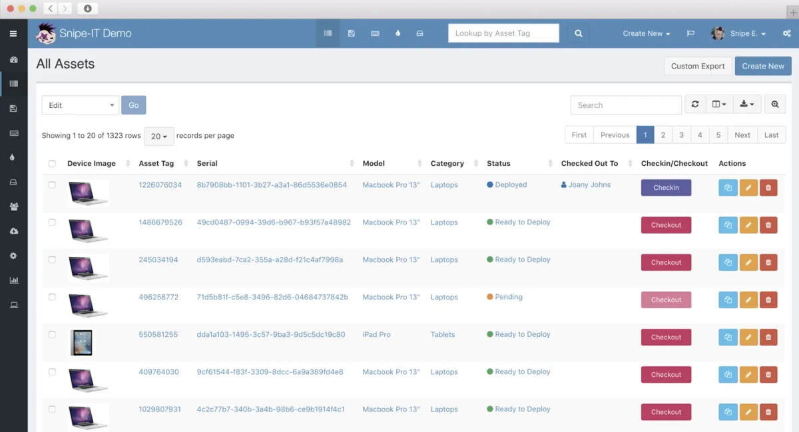Viewport: 799px width, 432px height.
Task: Click the blue Create New button
Action: [763, 66]
